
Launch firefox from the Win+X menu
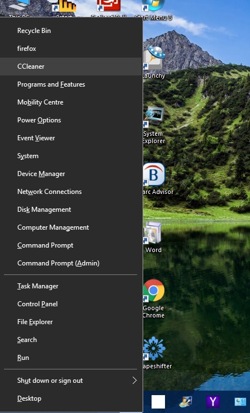71,49
